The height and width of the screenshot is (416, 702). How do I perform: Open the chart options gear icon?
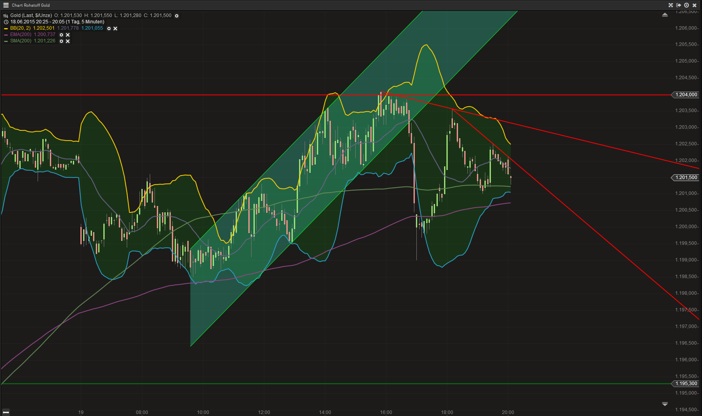pyautogui.click(x=686, y=5)
